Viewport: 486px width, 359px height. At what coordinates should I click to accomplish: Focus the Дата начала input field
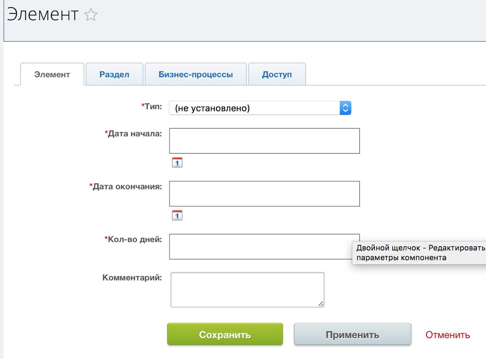coord(264,141)
